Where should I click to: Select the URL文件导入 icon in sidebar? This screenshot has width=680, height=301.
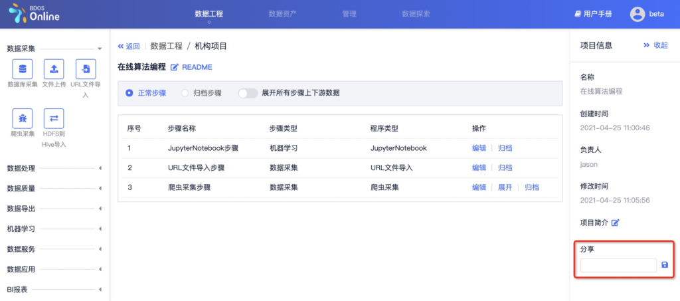click(x=86, y=68)
